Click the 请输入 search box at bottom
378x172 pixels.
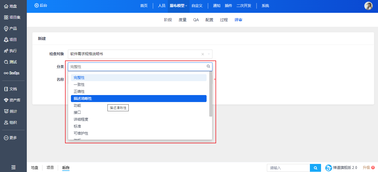[289, 168]
